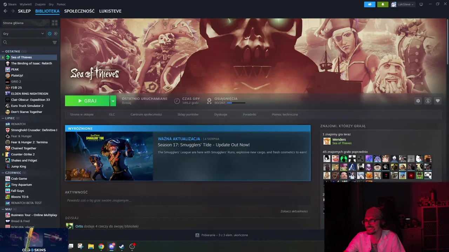Open the DLC link

(x=112, y=114)
